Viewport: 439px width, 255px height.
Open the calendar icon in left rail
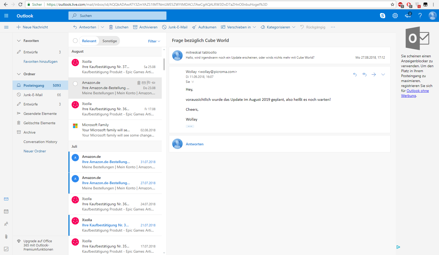pos(6,212)
